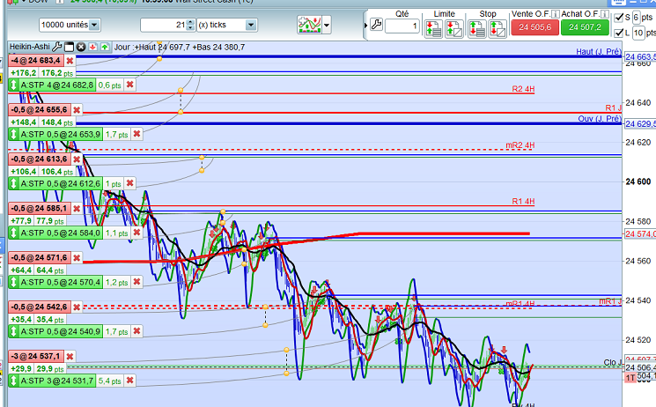Image resolution: width=656 pixels, height=407 pixels.
Task: Close position -0,5@24 542,6
Action: [77, 307]
